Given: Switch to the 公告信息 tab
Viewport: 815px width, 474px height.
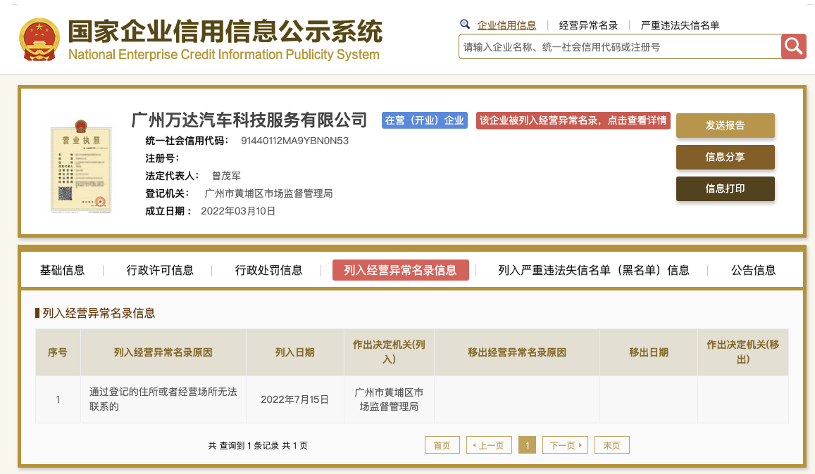Looking at the screenshot, I should (753, 270).
